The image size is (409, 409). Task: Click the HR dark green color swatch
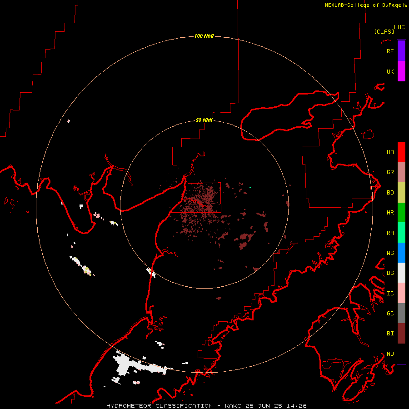pyautogui.click(x=401, y=213)
